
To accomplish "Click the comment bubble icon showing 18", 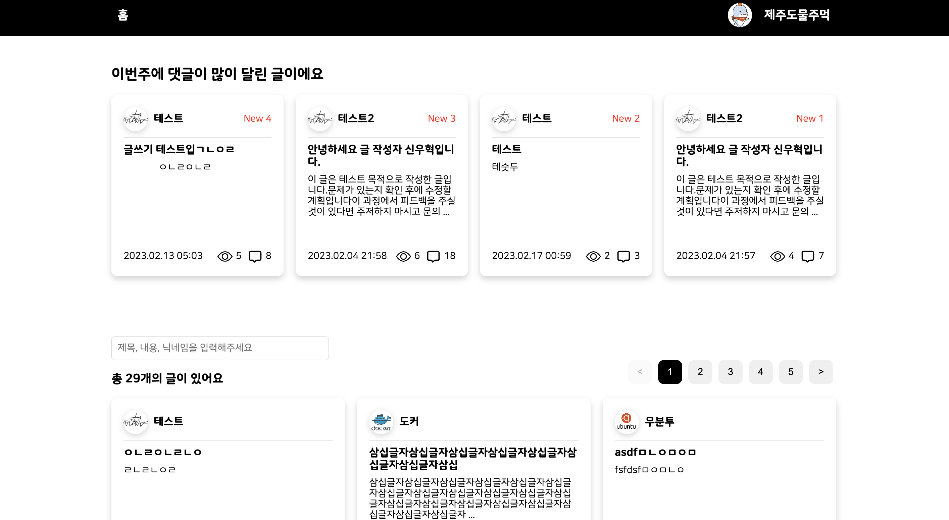I will (433, 256).
